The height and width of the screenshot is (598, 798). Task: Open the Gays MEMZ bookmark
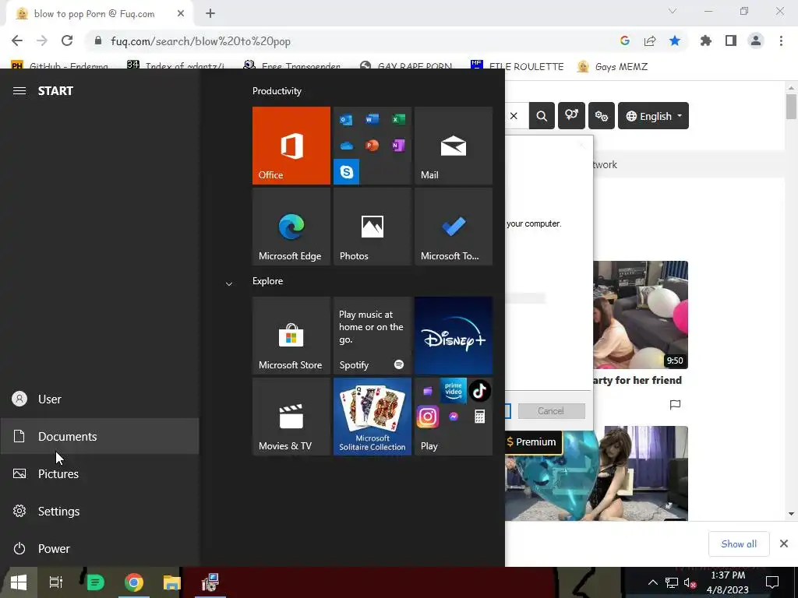tap(613, 66)
